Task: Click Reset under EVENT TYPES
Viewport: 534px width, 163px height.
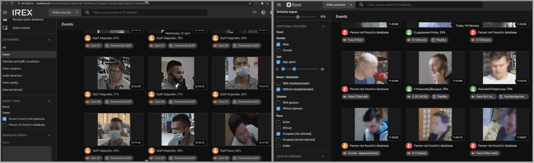Action: click(6, 107)
